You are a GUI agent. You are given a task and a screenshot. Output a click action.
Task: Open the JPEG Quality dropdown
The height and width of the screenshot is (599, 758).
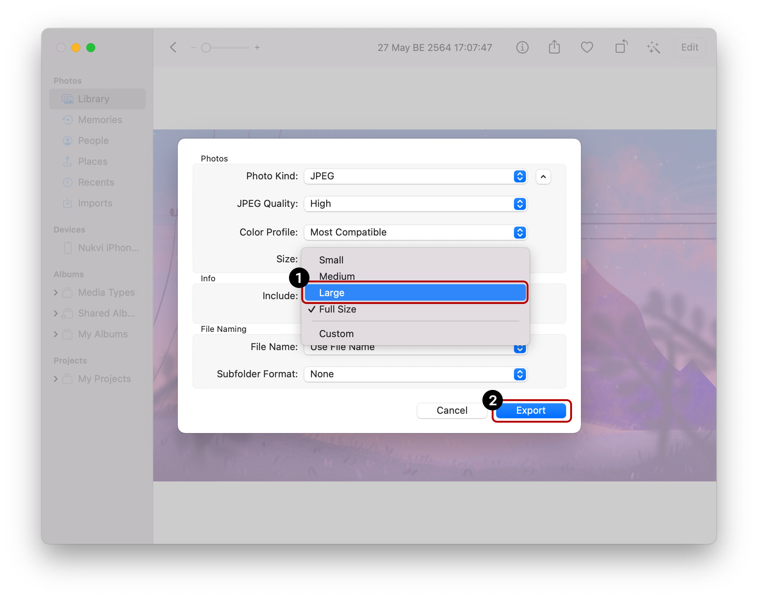coord(415,204)
